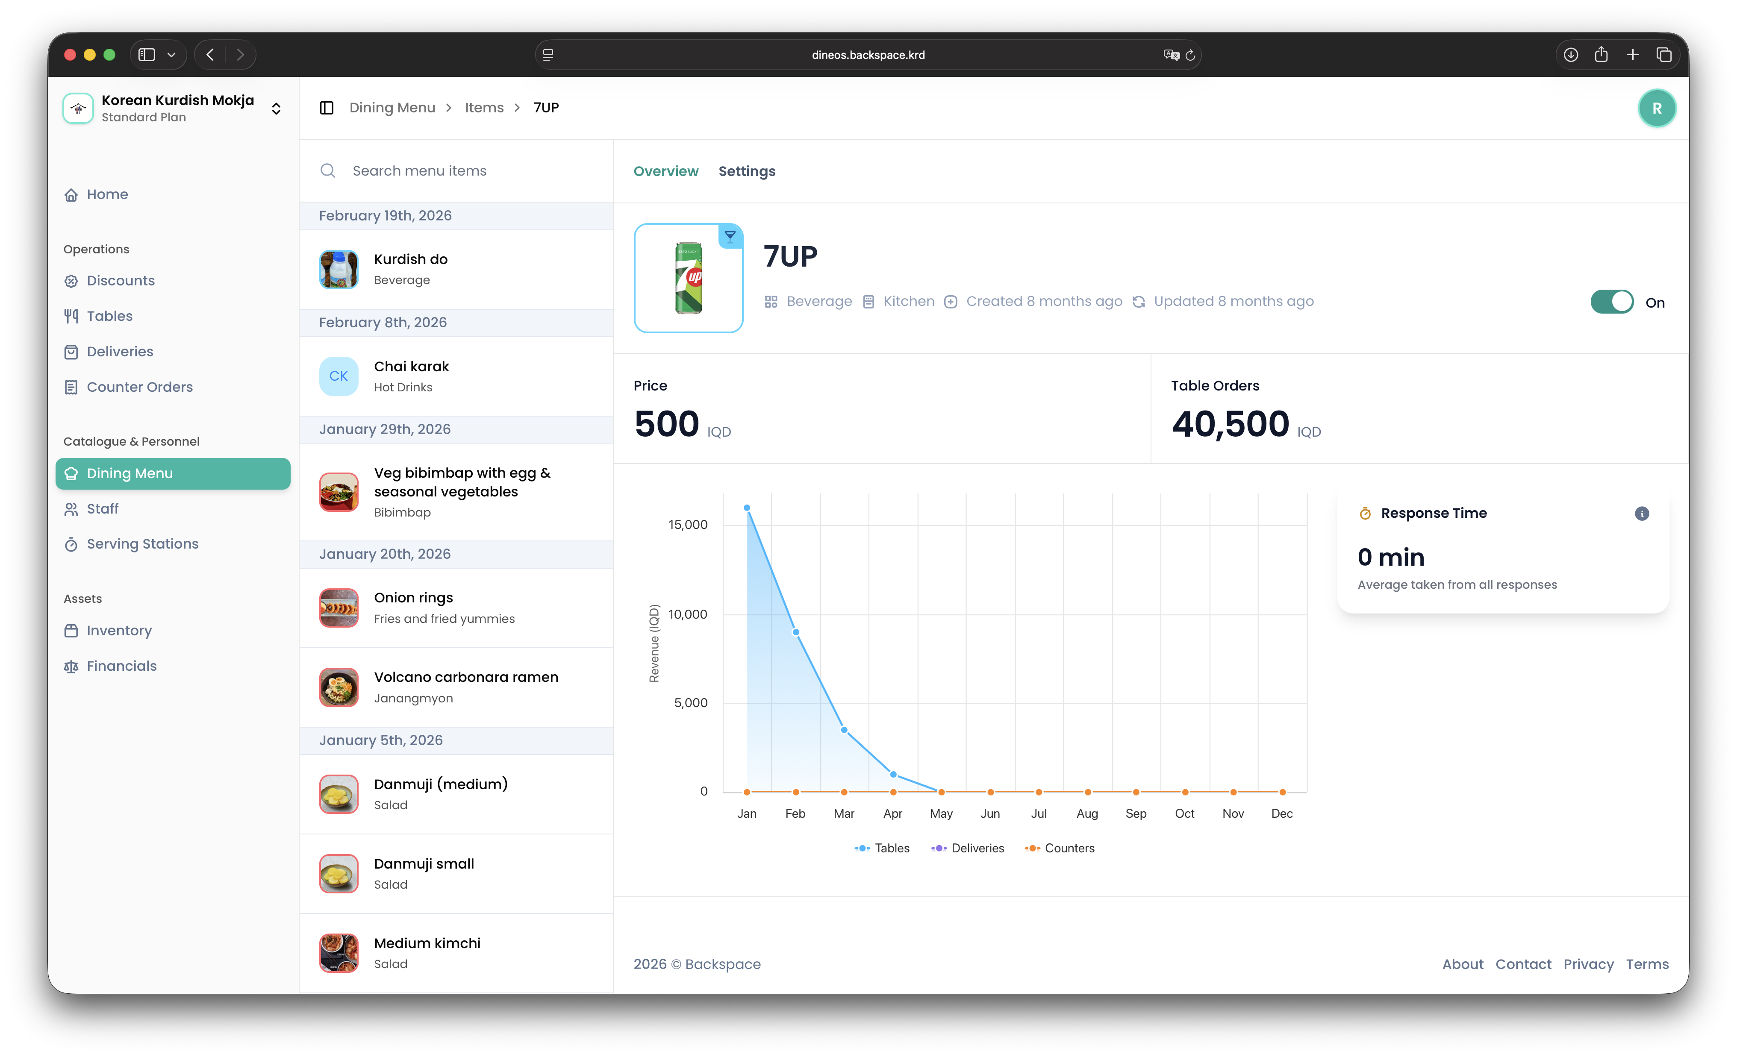Screen dimensions: 1737x1057
Task: Click the browser share icon
Action: 1602,55
